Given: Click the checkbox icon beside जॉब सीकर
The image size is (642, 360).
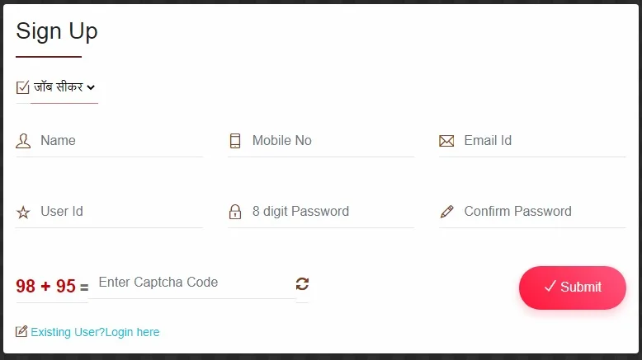Looking at the screenshot, I should click(23, 87).
